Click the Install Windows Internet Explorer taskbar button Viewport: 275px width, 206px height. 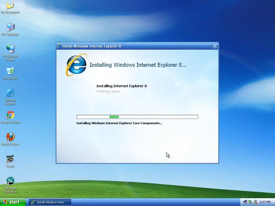(x=50, y=202)
